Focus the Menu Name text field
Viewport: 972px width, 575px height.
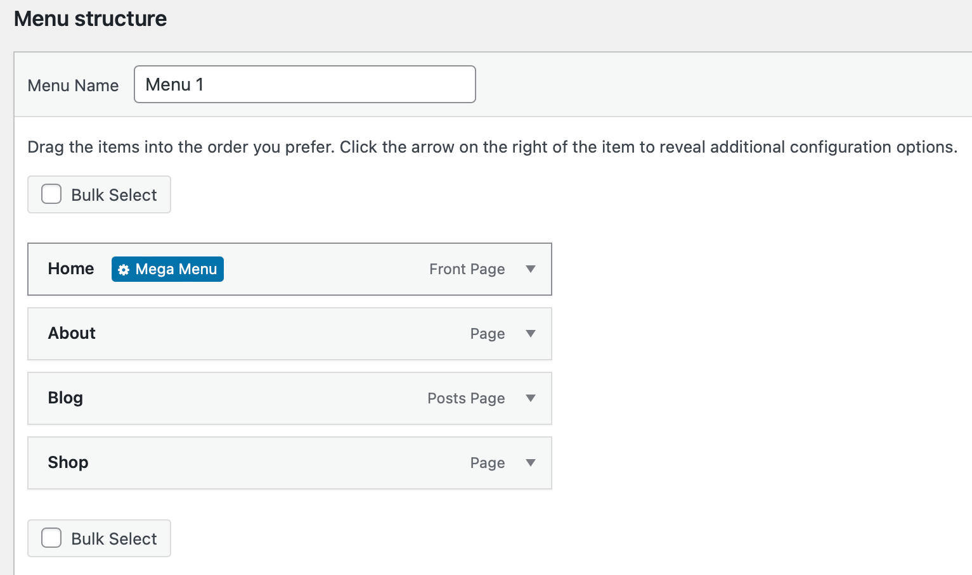click(x=304, y=84)
